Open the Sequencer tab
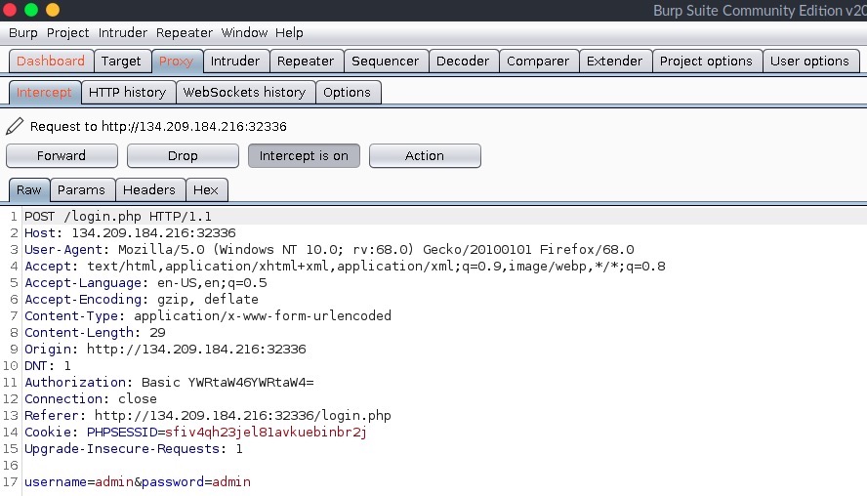Screen dimensions: 867x496 (386, 61)
